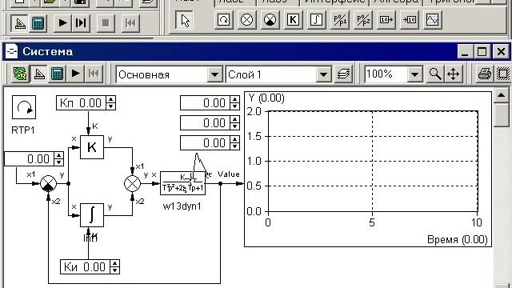The width and height of the screenshot is (512, 288).
Task: Click the 'Value' output label
Action: 229,174
